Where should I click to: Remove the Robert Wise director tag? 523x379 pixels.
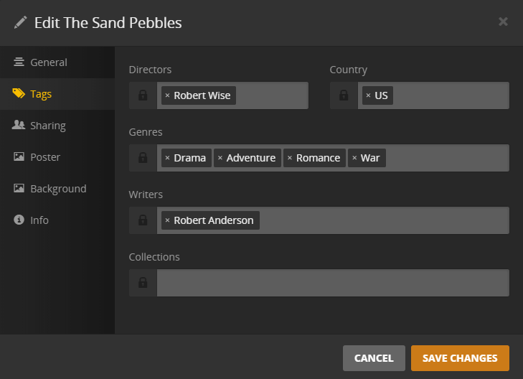(167, 95)
